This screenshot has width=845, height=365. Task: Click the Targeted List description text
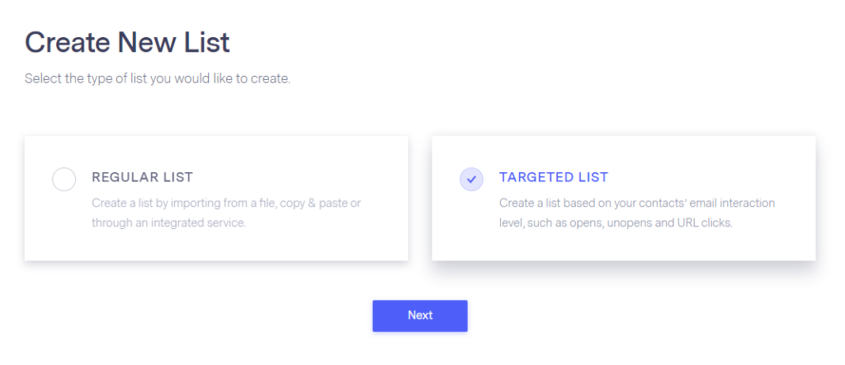(637, 213)
